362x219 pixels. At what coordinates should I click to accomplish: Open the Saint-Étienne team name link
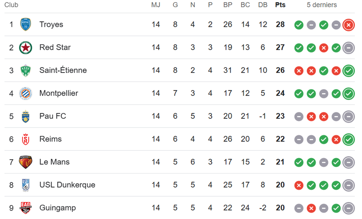point(63,70)
